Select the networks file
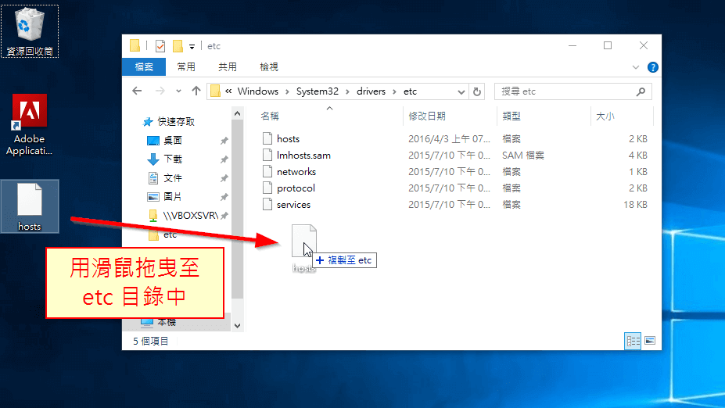The image size is (725, 408). pyautogui.click(x=296, y=172)
